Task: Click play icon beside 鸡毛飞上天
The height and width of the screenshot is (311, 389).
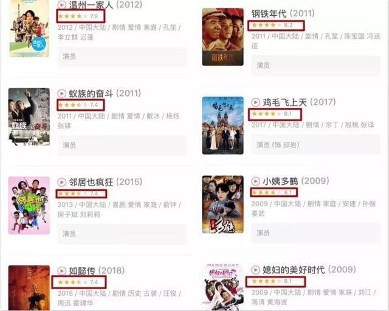Action: 255,102
